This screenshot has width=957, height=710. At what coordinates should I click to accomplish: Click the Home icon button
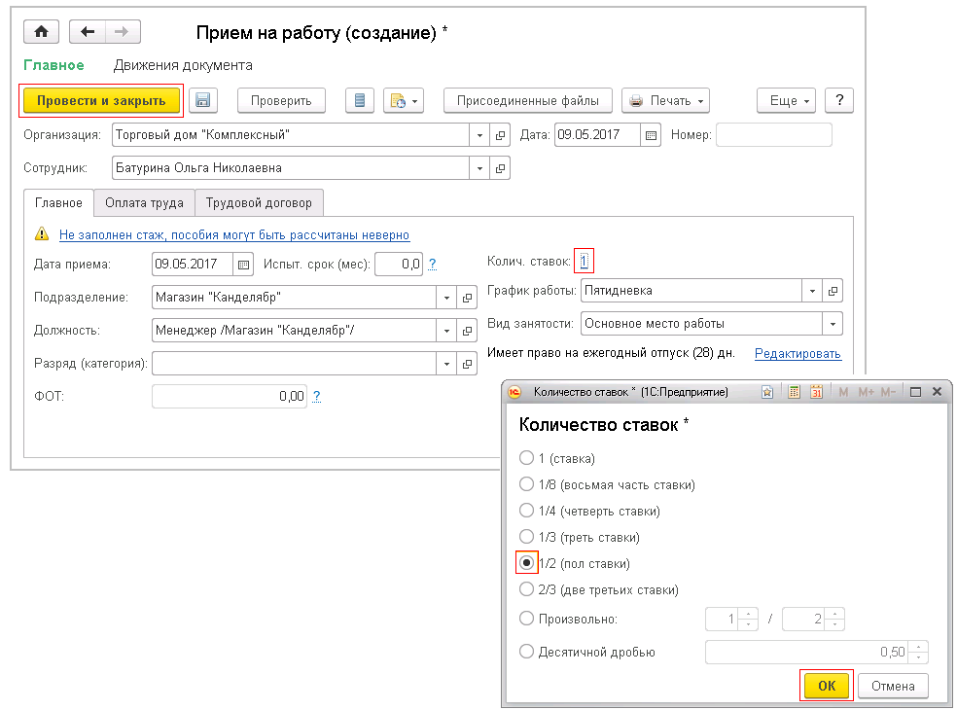click(41, 32)
